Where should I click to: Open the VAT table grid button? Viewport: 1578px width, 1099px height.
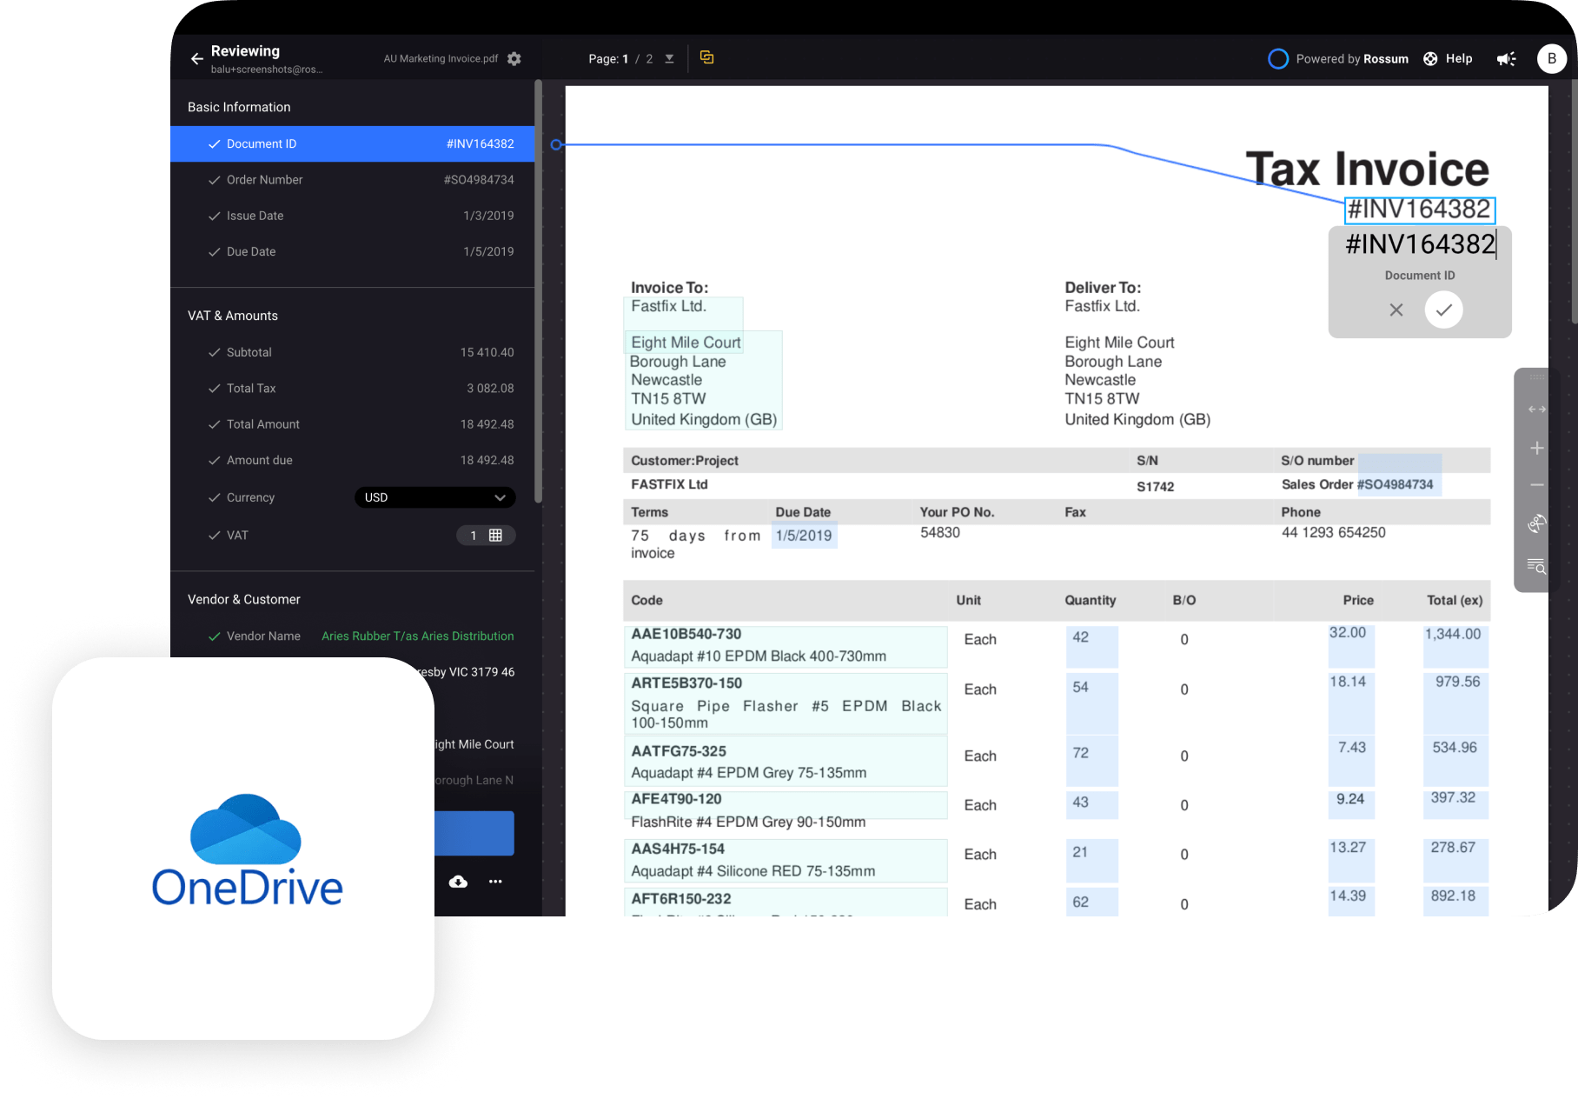tap(486, 536)
